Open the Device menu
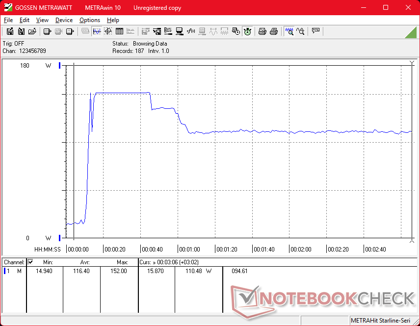This screenshot has height=326, width=420. 64,20
